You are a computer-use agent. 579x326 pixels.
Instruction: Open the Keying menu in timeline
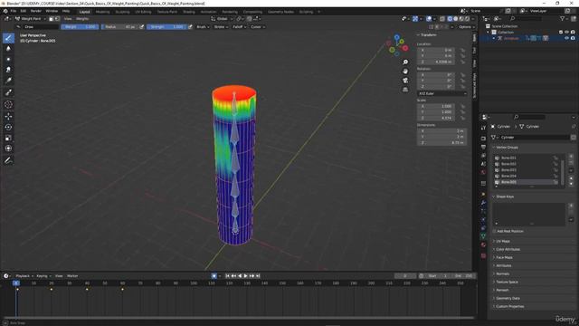coord(43,275)
